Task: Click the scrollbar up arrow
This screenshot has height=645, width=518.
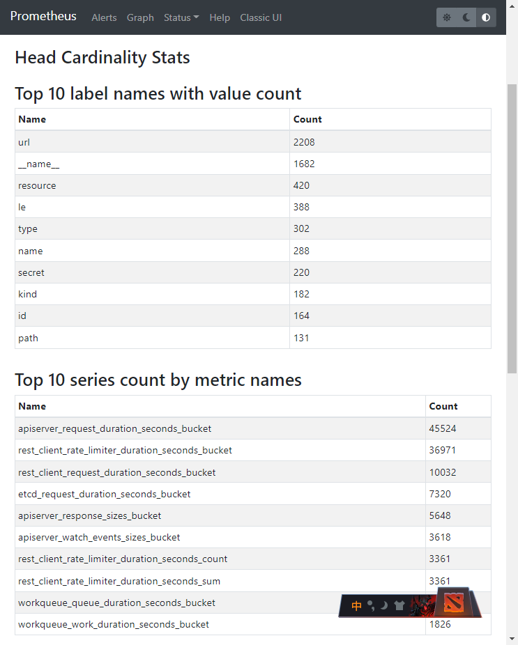Action: [512, 40]
